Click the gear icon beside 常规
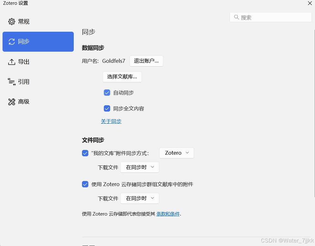 coord(12,22)
